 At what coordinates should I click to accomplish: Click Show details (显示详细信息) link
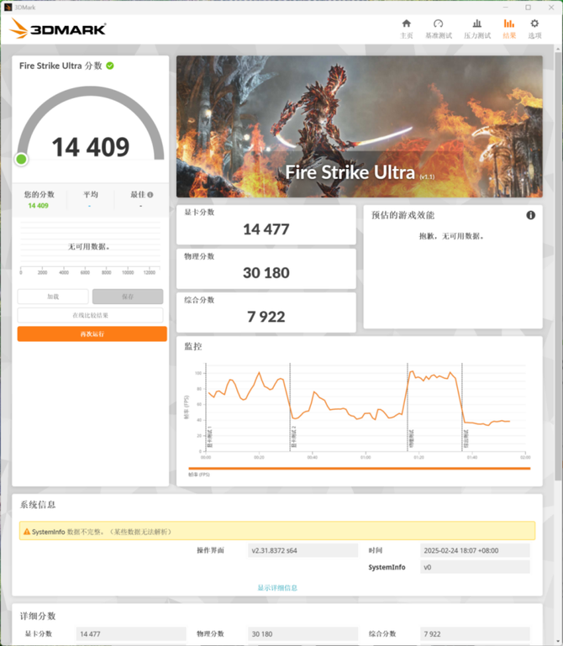coord(277,587)
